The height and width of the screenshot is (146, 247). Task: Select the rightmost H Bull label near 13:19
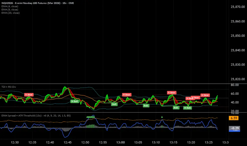[x=187, y=108]
